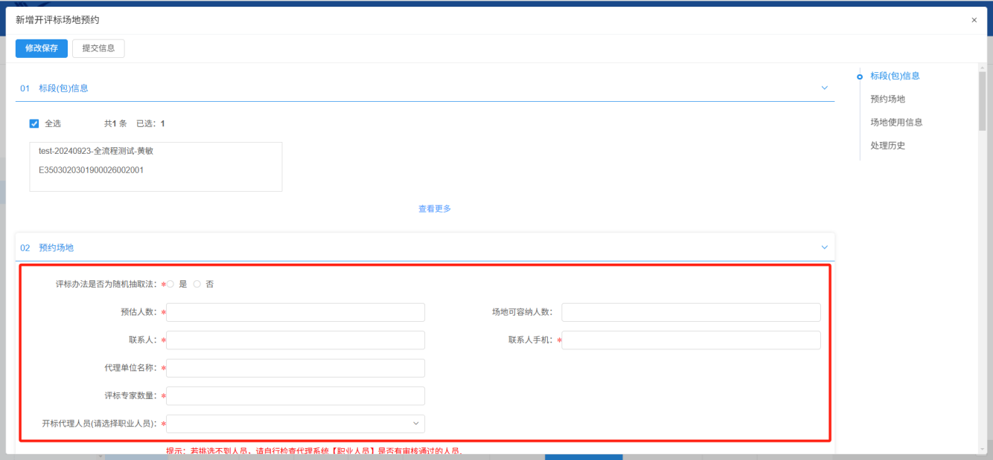Collapse the 标段(包)信息 section chevron
This screenshot has height=460, width=993.
(x=824, y=88)
